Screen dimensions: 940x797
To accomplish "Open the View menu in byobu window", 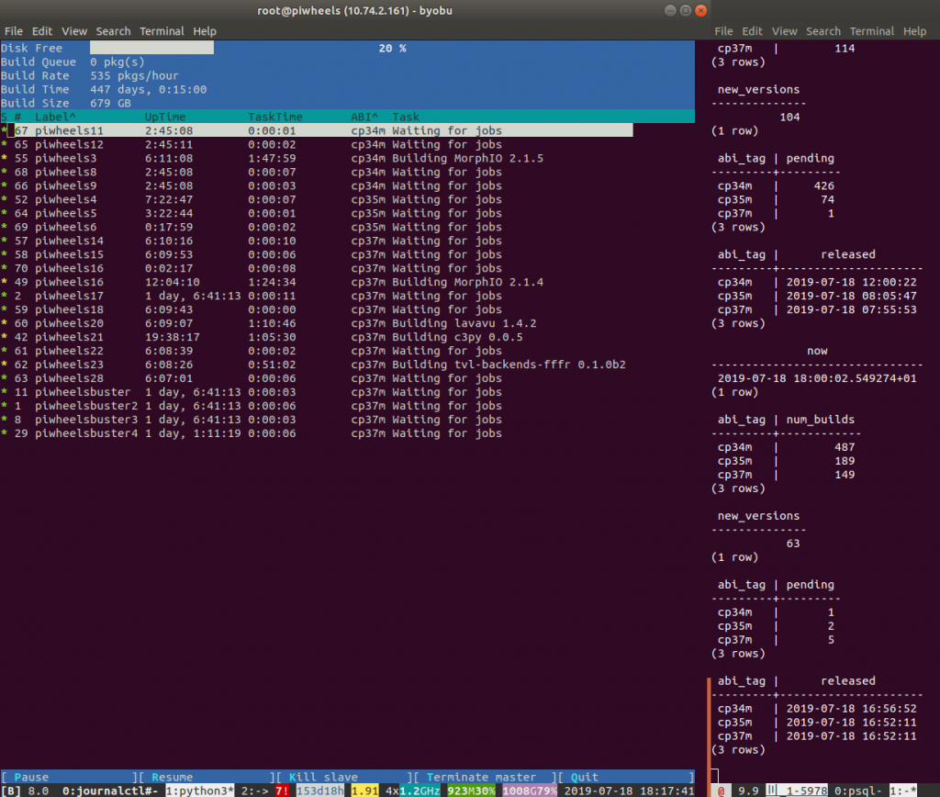I will [x=74, y=31].
